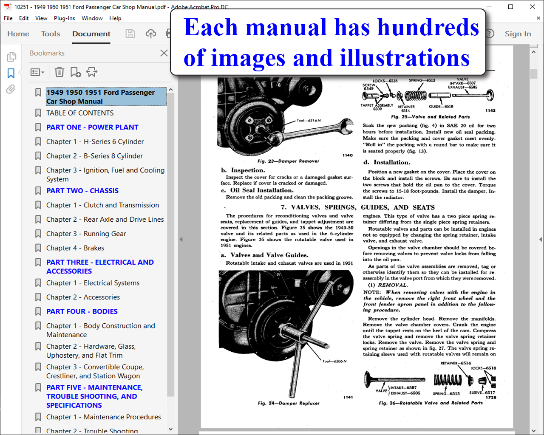544x435 pixels.
Task: Click the document scrollbar down arrow
Action: [x=534, y=431]
